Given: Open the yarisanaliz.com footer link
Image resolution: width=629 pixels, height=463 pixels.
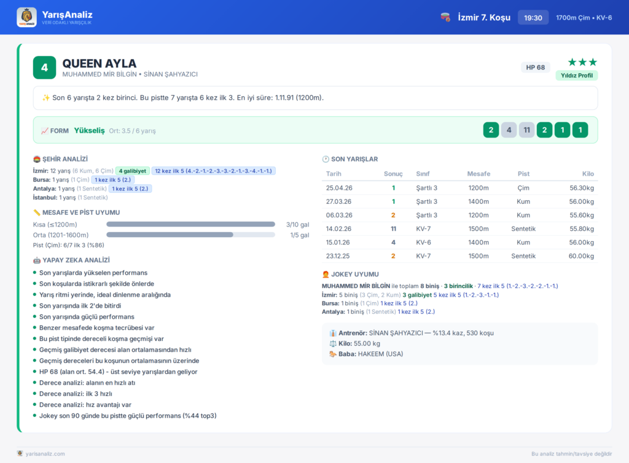Looking at the screenshot, I should (45, 454).
